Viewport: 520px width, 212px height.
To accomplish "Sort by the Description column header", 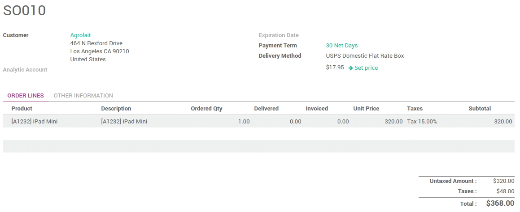I will (x=116, y=109).
